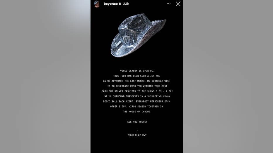Close the story with the X icon
Image resolution: width=273 pixels, height=153 pixels.
pyautogui.click(x=178, y=4)
